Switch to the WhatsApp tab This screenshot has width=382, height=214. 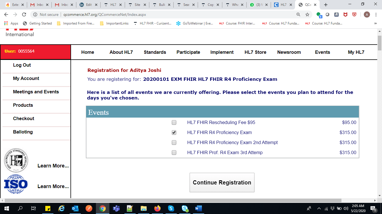click(258, 5)
